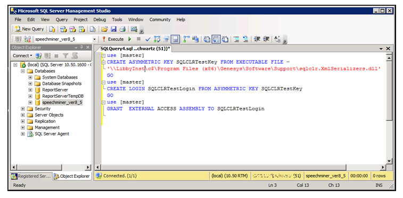Open a new Database Engine Query

pyautogui.click(x=52, y=29)
